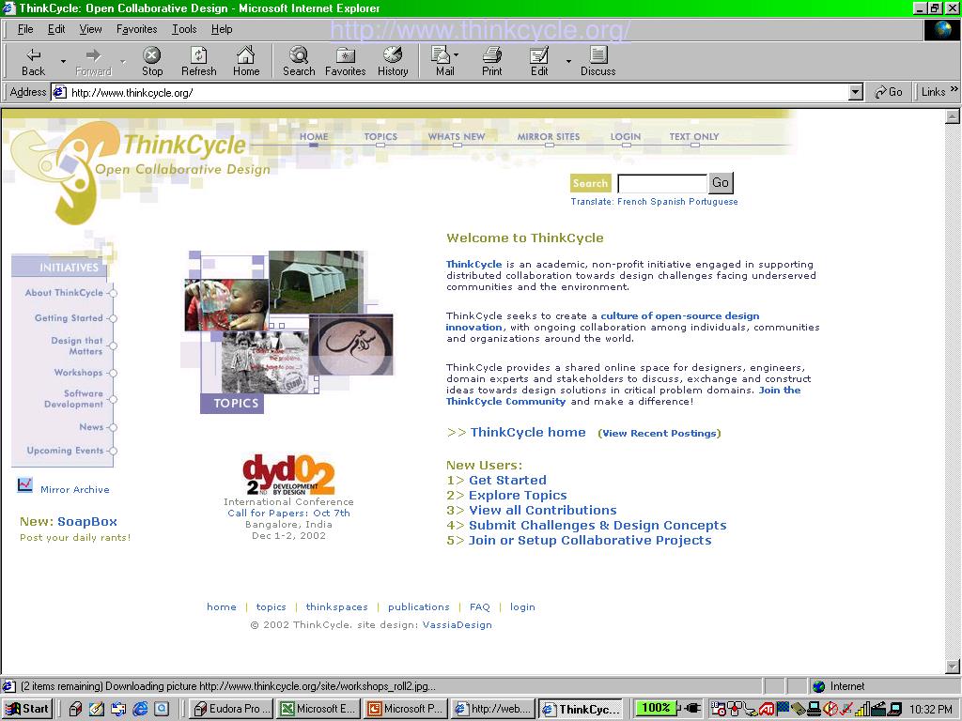Open the Search toolbar pane
This screenshot has width=962, height=721.
tap(299, 61)
